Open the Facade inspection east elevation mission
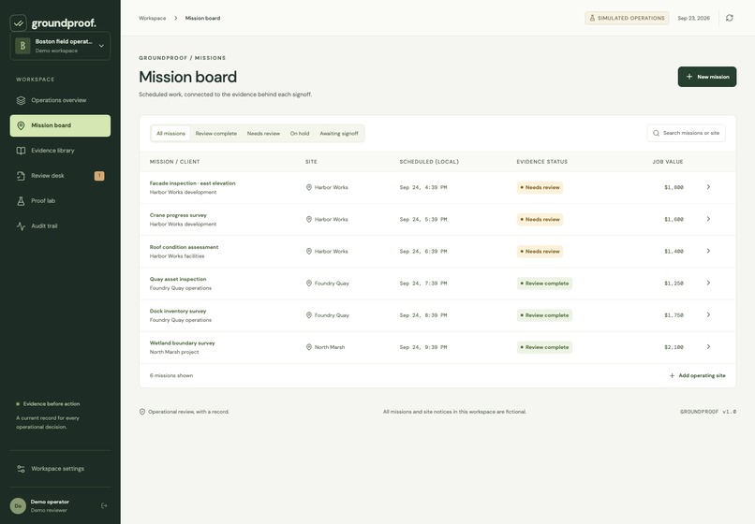 192,183
